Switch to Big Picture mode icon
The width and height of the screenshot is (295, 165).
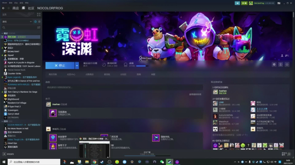click(279, 3)
